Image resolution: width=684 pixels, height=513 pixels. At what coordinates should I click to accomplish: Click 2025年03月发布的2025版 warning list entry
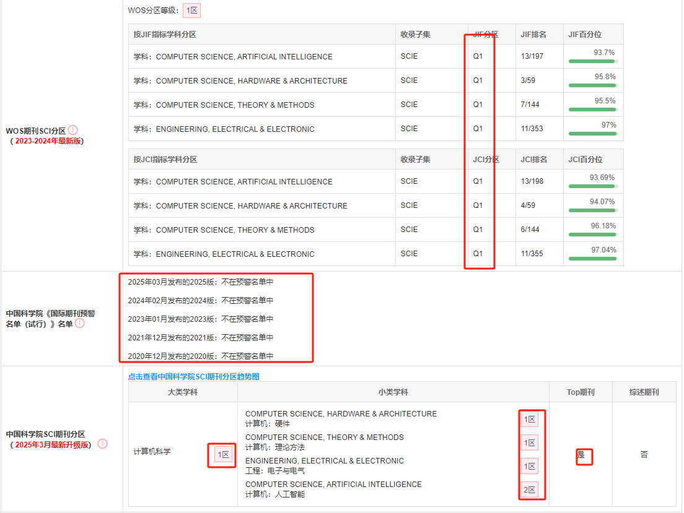(201, 282)
